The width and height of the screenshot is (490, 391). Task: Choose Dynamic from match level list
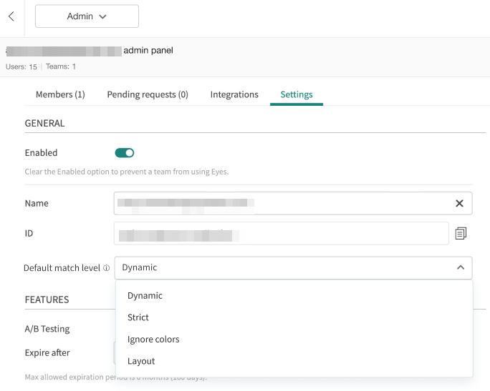294,296
